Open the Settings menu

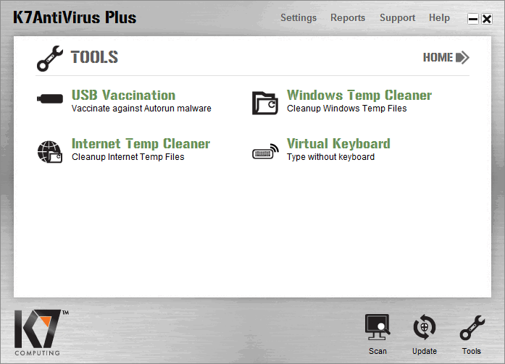[x=299, y=17]
